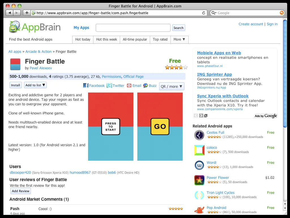The image size is (290, 218).
Task: Click the site favicon in the address bar
Action: tap(34, 13)
